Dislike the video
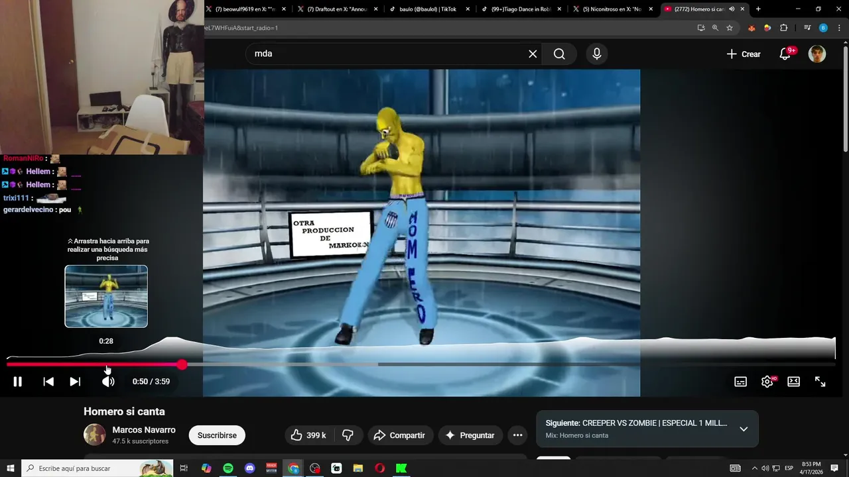849x477 pixels. click(x=348, y=435)
